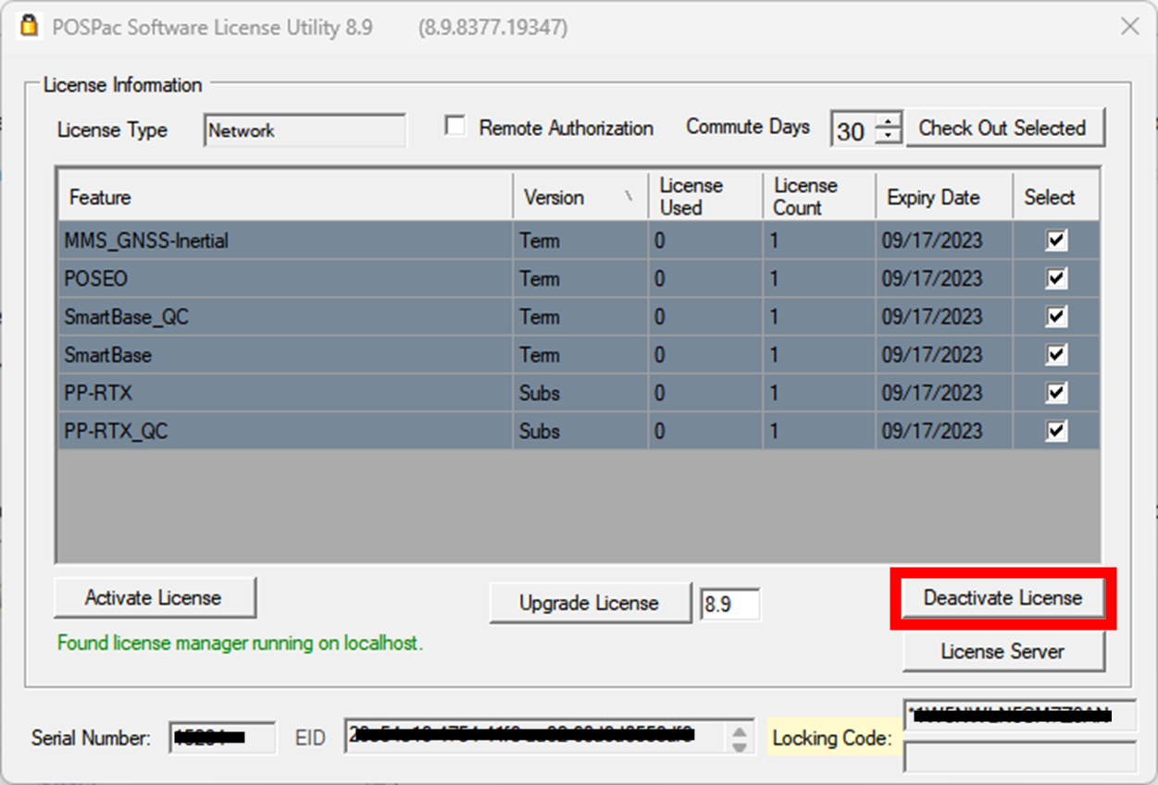This screenshot has height=785, width=1158.
Task: Select the PP-RTX feature cell
Action: [x=285, y=392]
